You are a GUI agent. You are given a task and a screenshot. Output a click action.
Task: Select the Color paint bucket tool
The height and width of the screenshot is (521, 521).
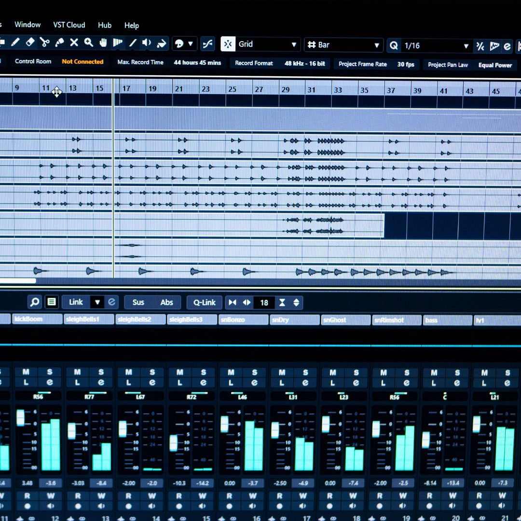[162, 43]
